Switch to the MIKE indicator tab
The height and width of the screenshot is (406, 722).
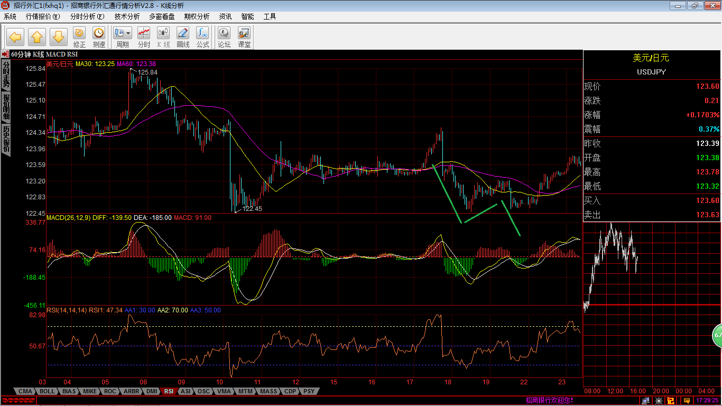[90, 392]
